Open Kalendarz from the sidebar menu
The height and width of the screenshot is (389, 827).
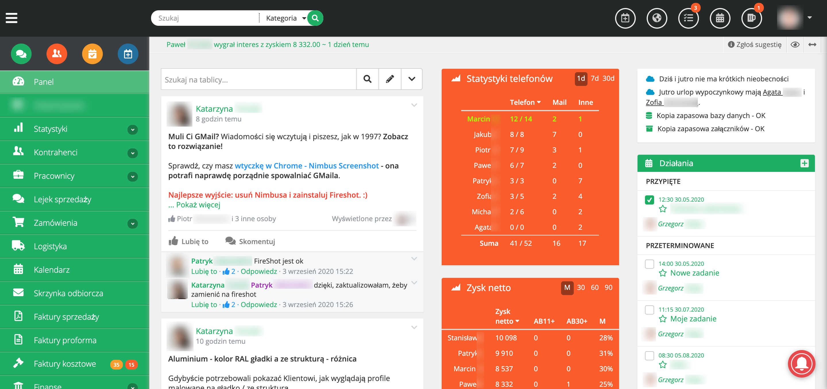(x=52, y=270)
